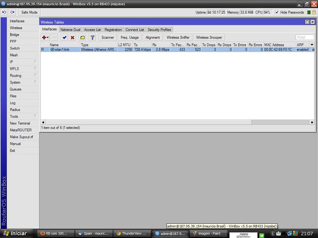Screen dimensions: 318x238
Task: Open Spam mail taskbar item
Action: 93,233
